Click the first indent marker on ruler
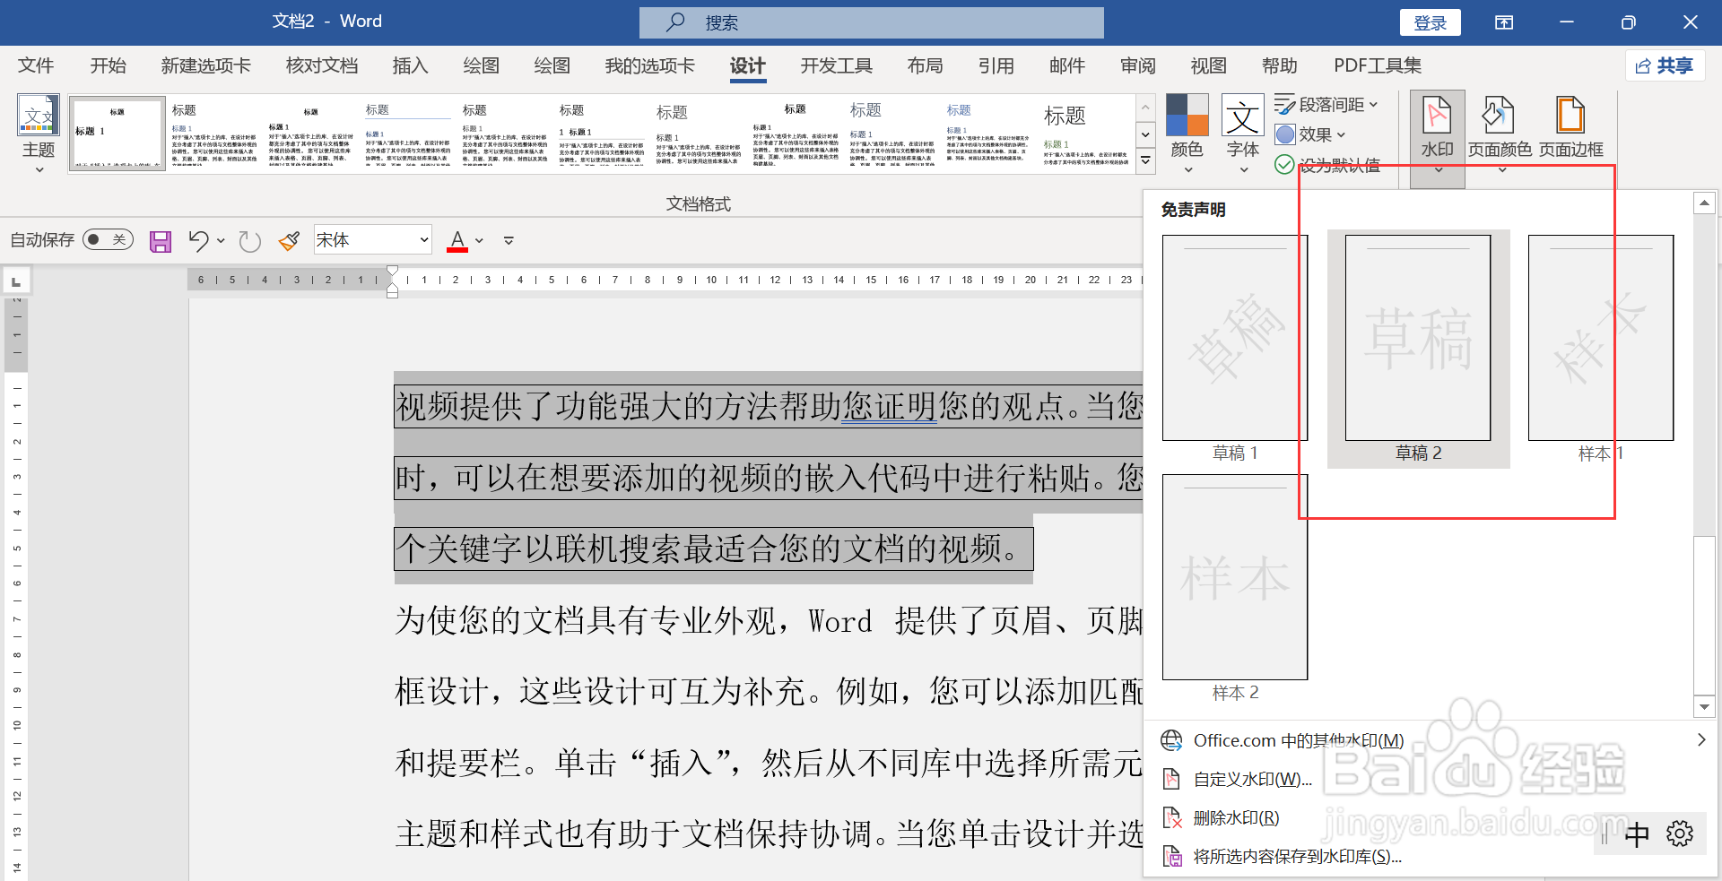The height and width of the screenshot is (881, 1722). [392, 270]
